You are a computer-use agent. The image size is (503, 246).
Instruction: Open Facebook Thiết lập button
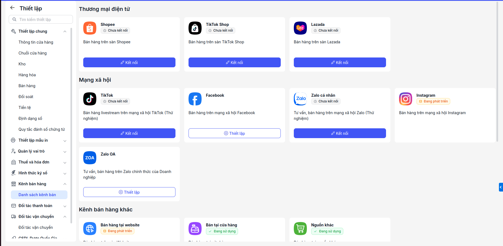[234, 133]
